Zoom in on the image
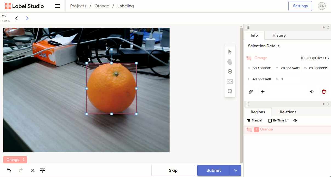The image size is (331, 177). (x=230, y=72)
